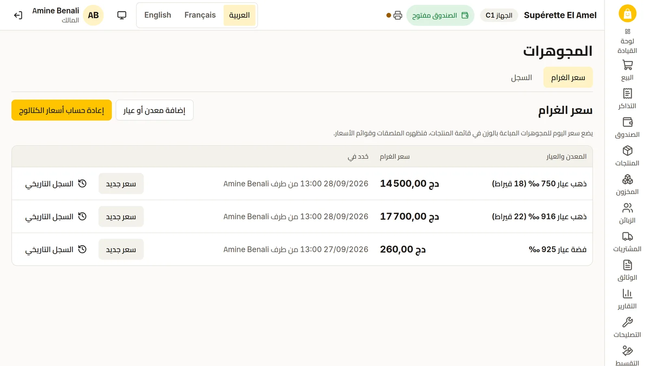Set new price for 916‰ gold row

(x=121, y=216)
